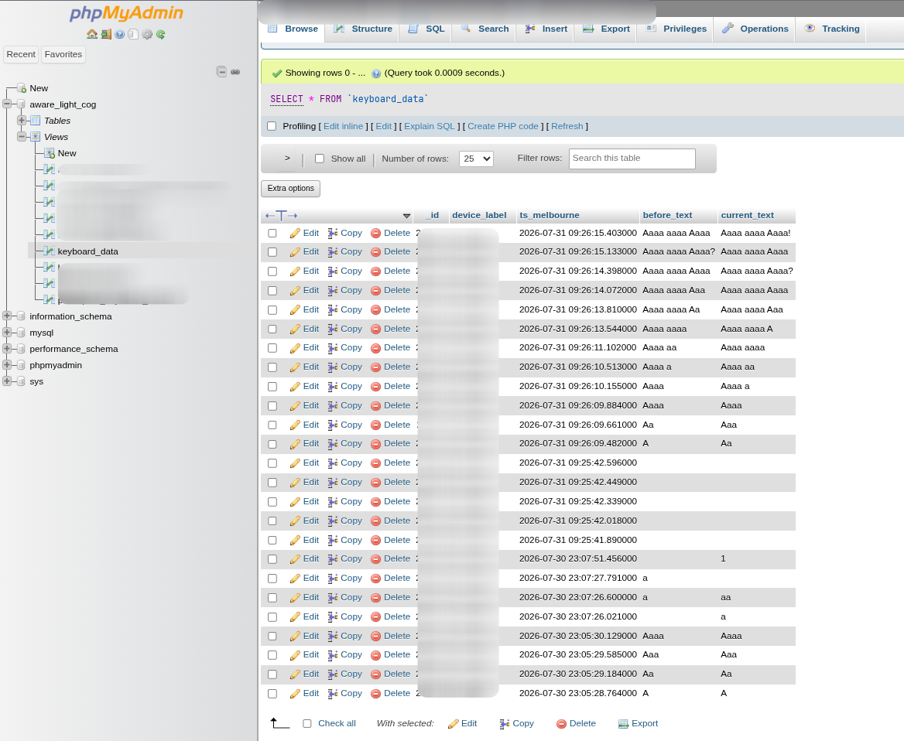The image size is (904, 741).
Task: Select checkbox for 23:07:27.791000 row
Action: point(272,578)
